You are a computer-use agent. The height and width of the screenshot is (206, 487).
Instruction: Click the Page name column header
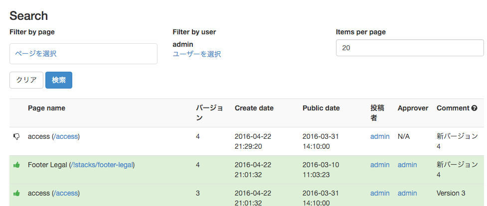coord(46,108)
